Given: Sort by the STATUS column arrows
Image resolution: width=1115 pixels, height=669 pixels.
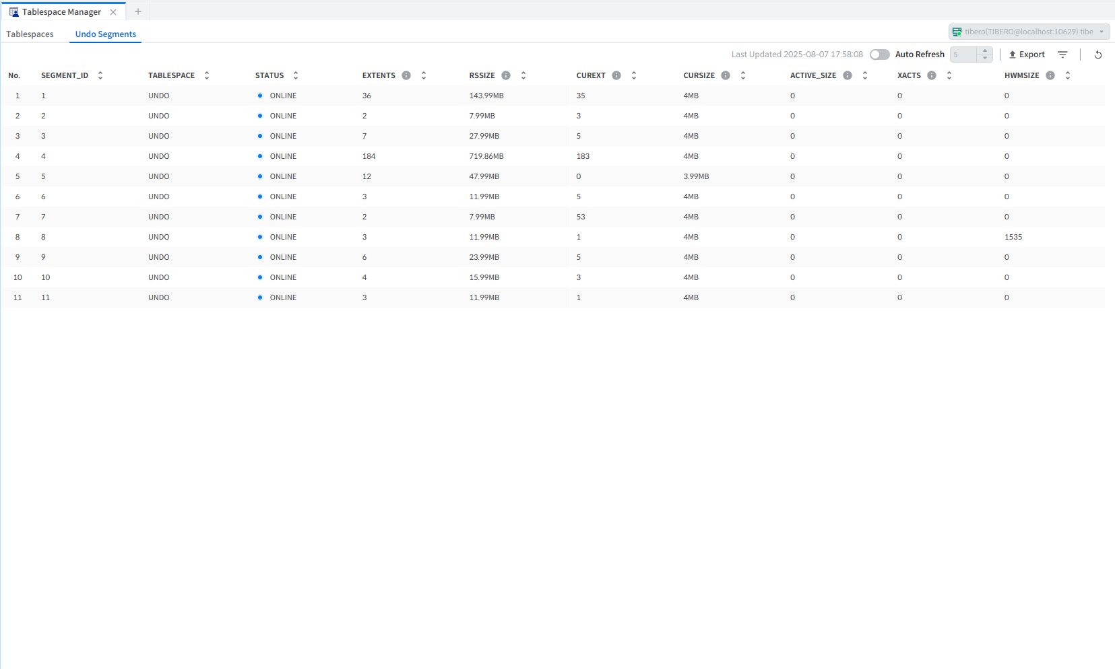Looking at the screenshot, I should (296, 75).
